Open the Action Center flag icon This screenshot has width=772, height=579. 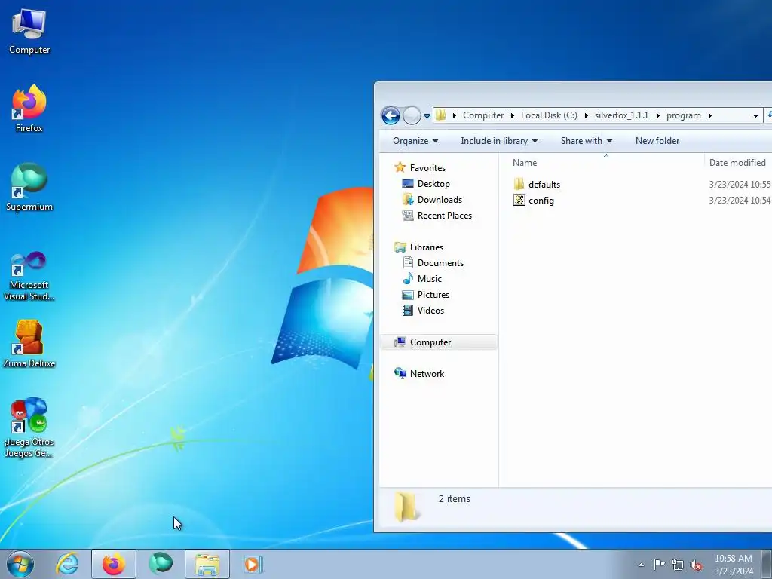659,564
